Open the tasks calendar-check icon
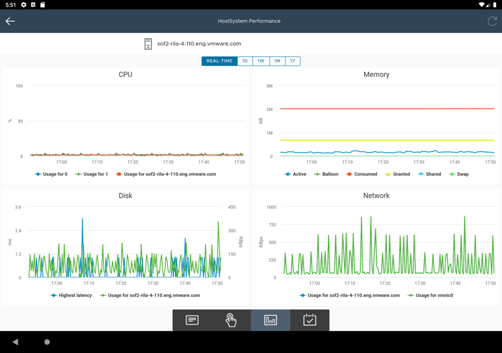502x353 pixels. tap(310, 320)
